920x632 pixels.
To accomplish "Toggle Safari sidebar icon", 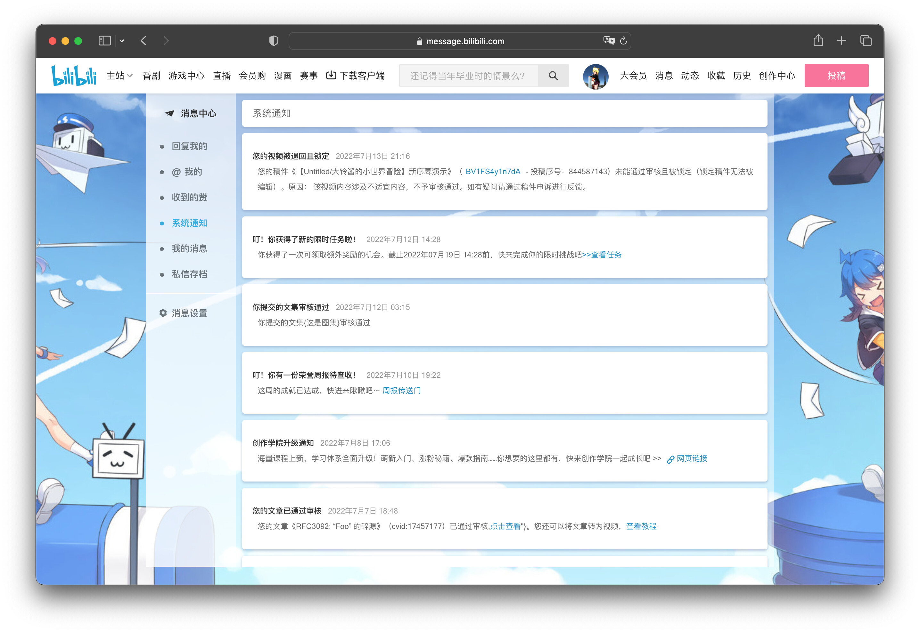I will coord(105,41).
